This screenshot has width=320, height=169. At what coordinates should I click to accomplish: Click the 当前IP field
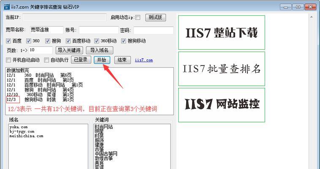[x=65, y=17]
